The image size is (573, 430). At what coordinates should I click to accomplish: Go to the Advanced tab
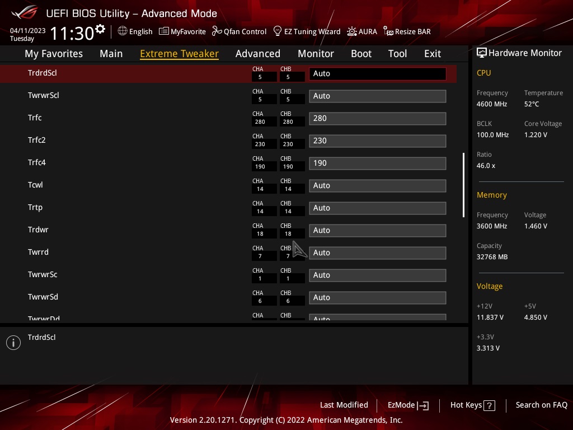coord(257,54)
